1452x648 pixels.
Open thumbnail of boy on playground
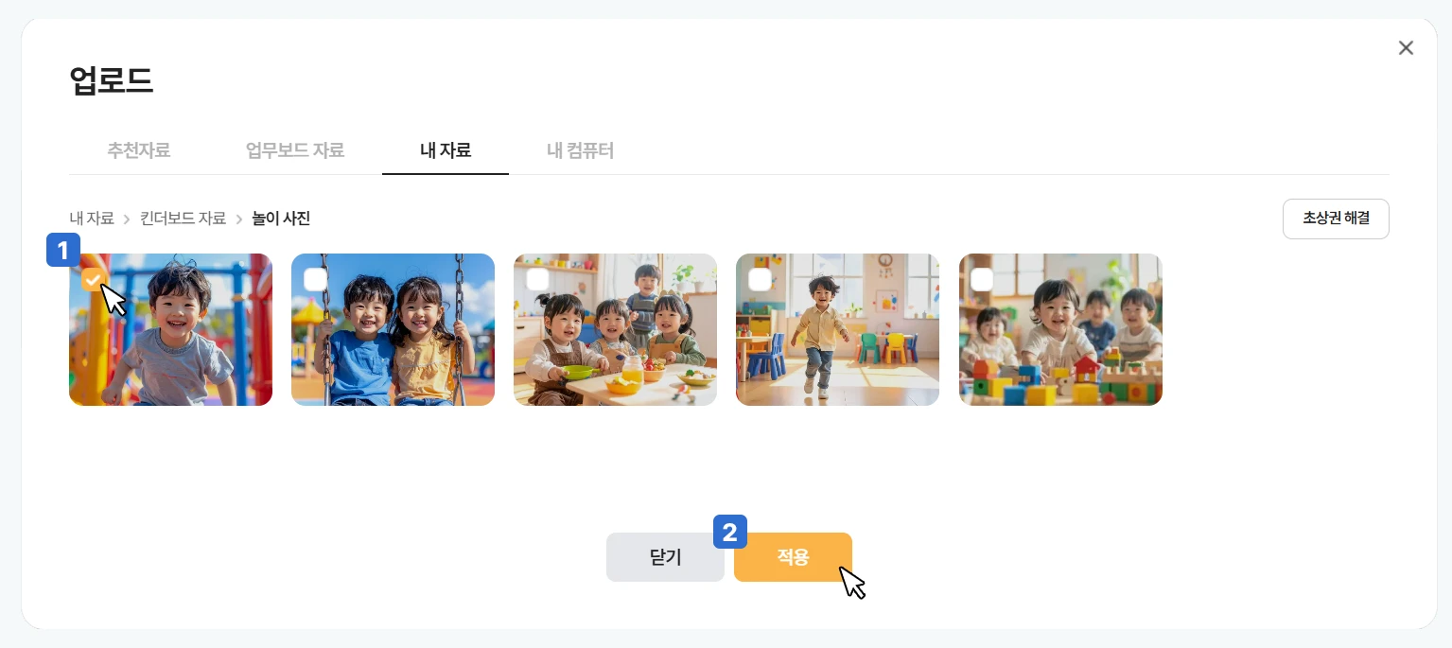[170, 329]
